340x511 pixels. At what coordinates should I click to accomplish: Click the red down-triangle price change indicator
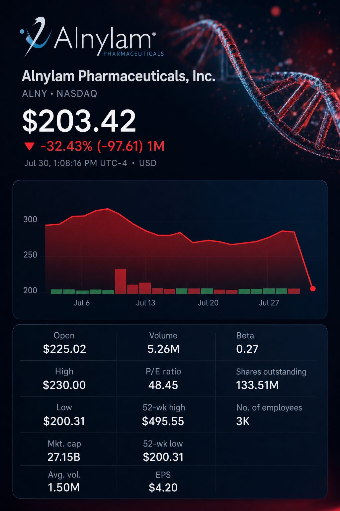(30, 146)
